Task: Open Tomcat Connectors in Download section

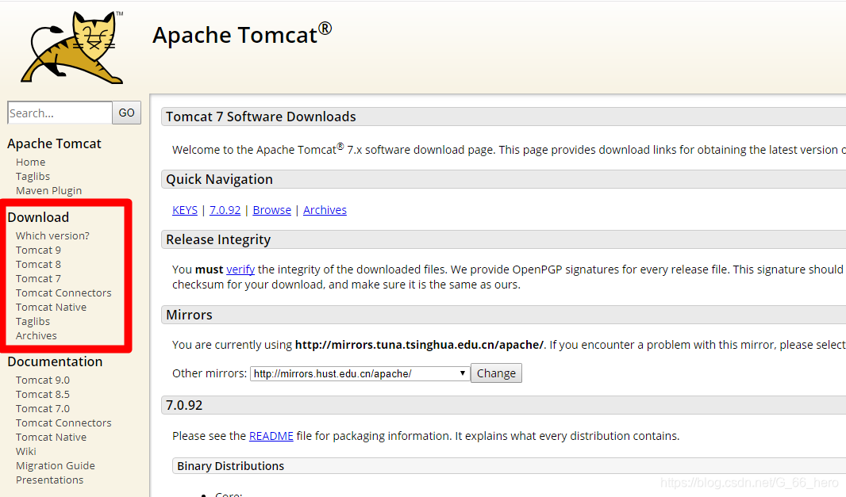Action: 63,292
